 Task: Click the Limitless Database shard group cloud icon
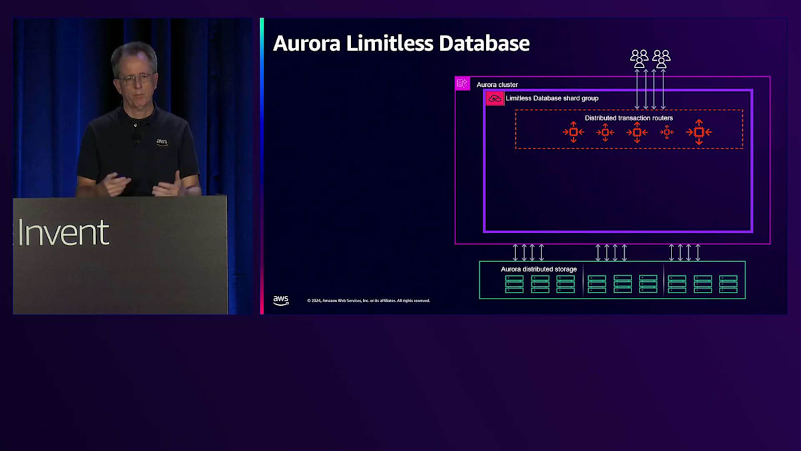[495, 98]
